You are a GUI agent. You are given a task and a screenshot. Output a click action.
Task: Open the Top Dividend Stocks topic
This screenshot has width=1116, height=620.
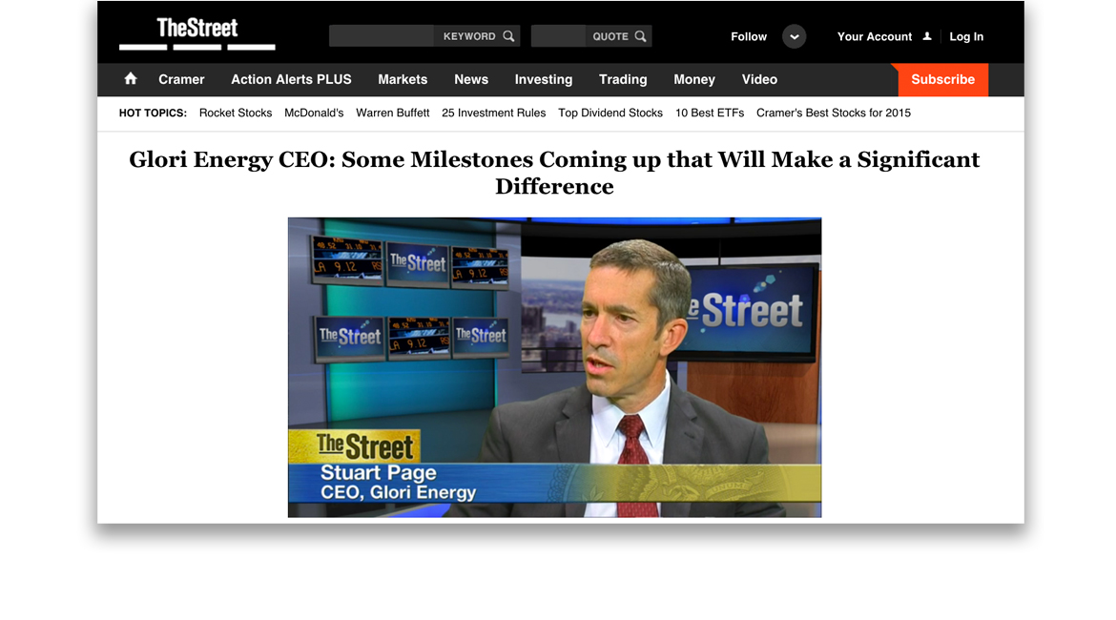point(610,114)
